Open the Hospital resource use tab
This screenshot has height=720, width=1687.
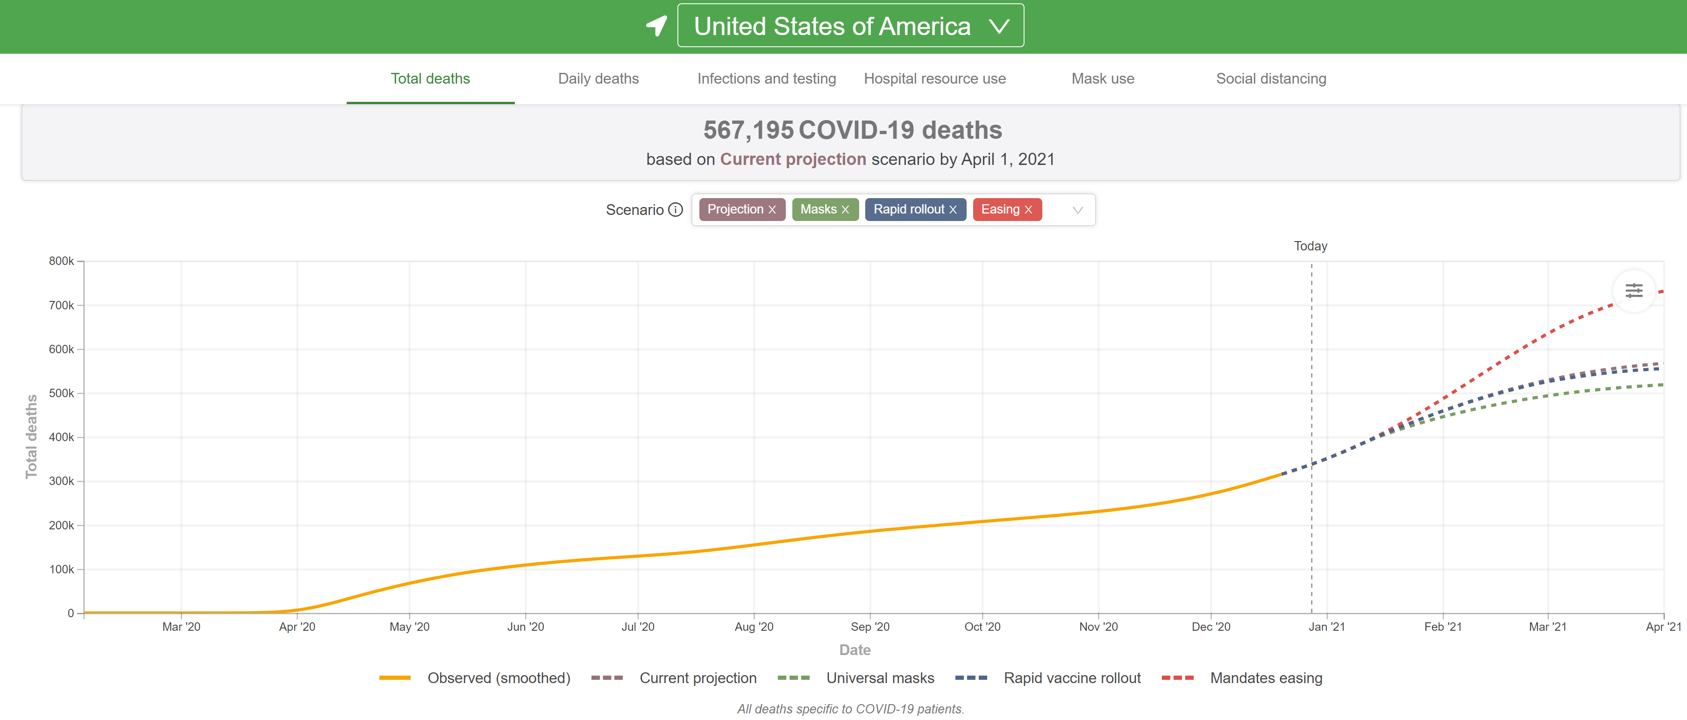tap(934, 78)
